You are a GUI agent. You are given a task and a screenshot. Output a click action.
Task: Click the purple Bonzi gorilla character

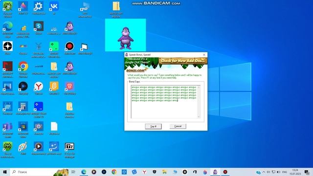click(x=125, y=38)
